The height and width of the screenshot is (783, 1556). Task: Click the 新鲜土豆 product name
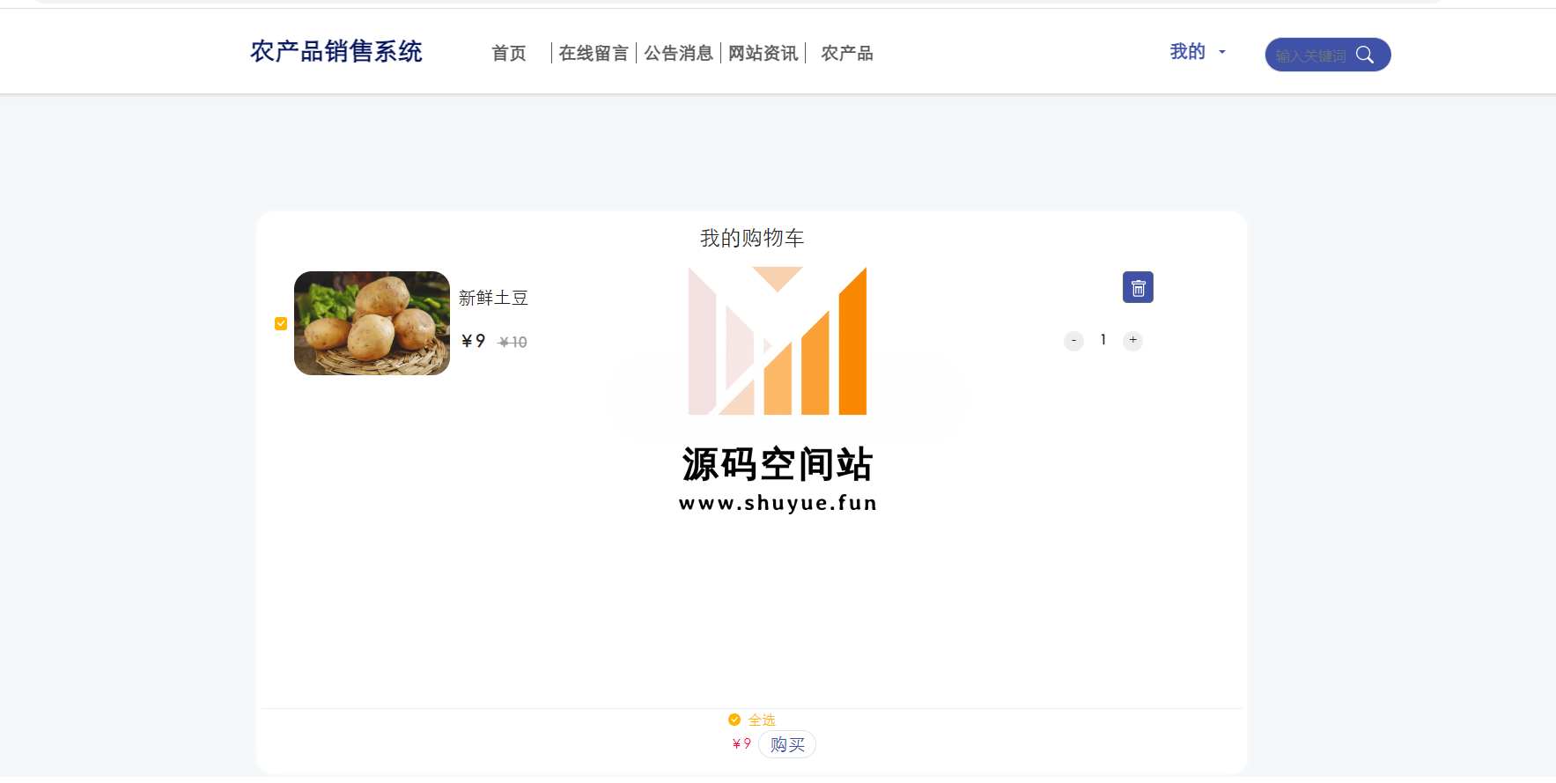pyautogui.click(x=493, y=298)
